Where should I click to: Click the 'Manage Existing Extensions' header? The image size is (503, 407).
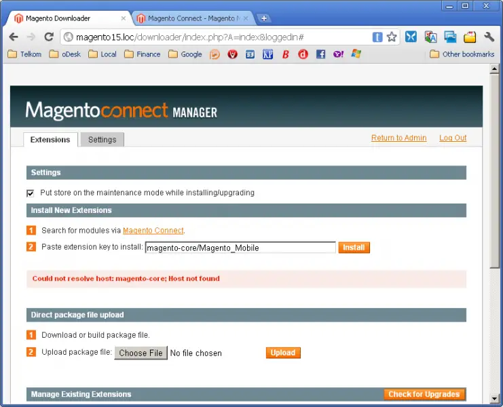pyautogui.click(x=81, y=394)
